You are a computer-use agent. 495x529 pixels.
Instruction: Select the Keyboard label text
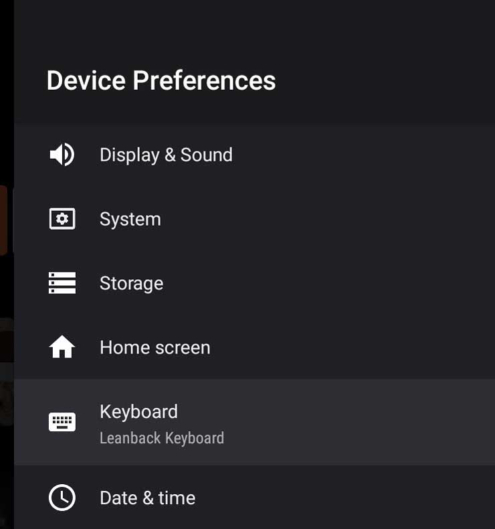click(x=139, y=412)
